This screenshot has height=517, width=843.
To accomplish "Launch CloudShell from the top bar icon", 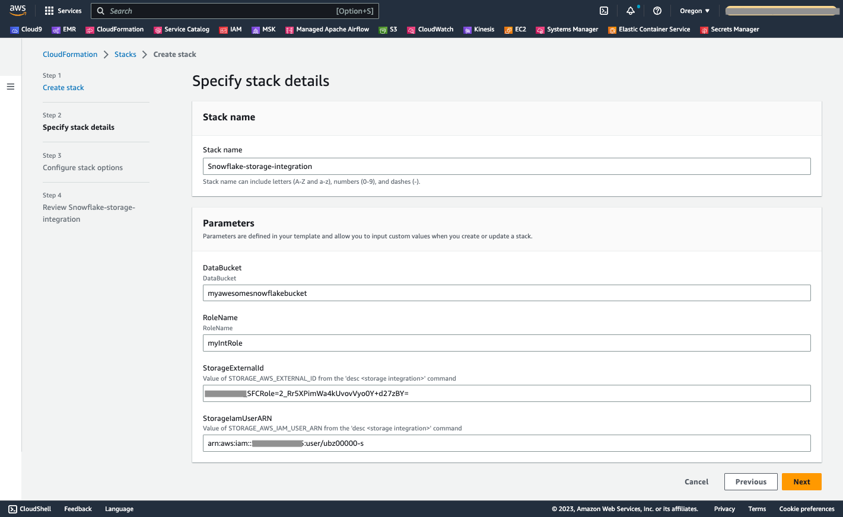I will click(604, 11).
